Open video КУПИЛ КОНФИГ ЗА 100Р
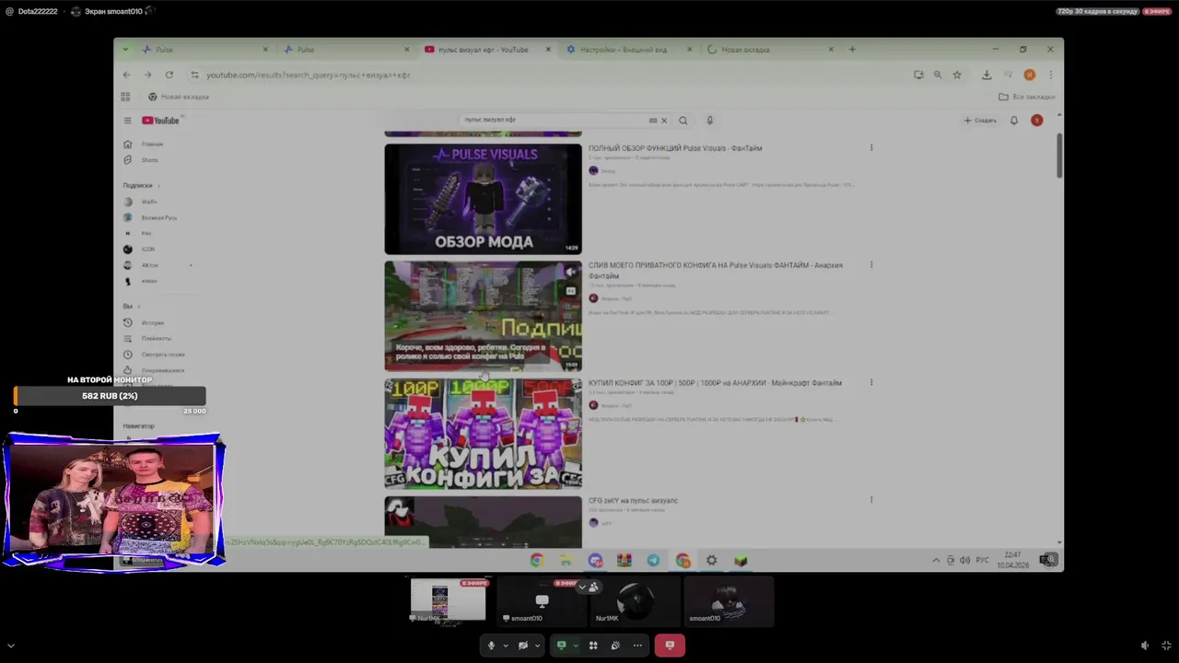This screenshot has width=1179, height=663. 715,383
